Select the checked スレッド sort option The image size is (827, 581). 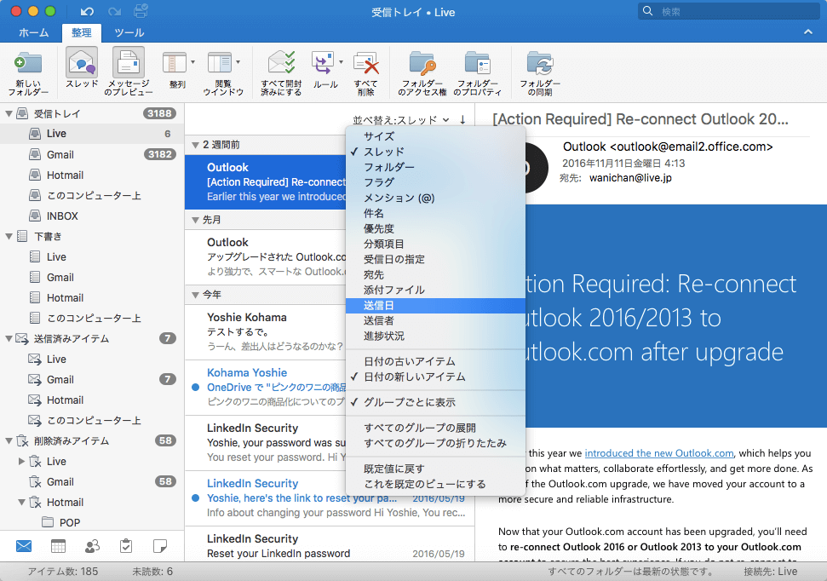tap(436, 152)
